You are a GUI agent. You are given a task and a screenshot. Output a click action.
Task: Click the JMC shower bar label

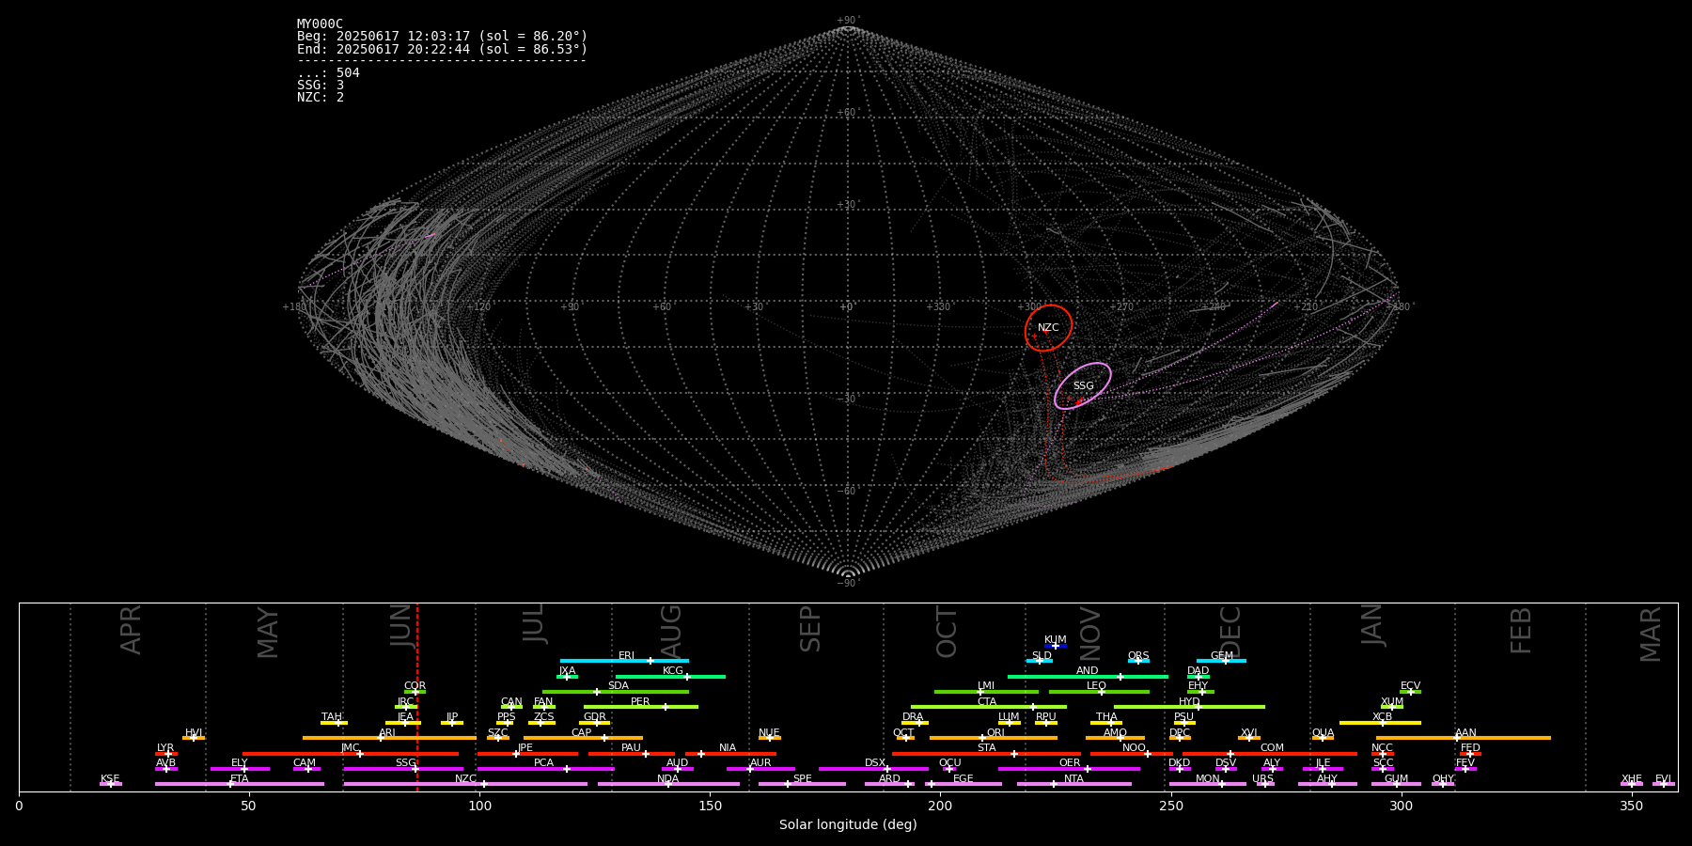[x=350, y=748]
